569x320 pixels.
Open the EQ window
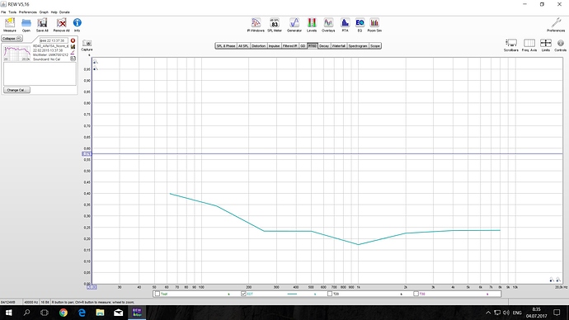(x=360, y=25)
